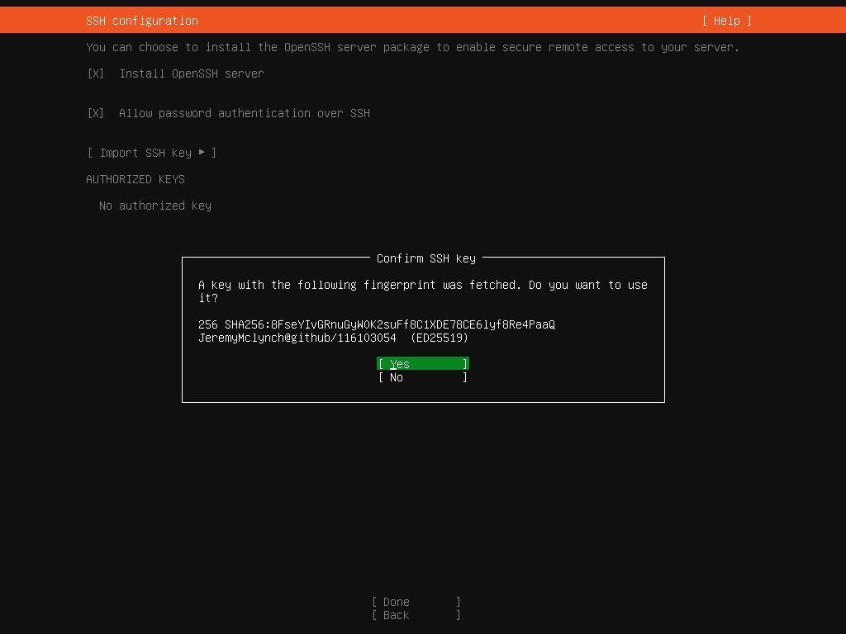
Task: Click the Allow password authentication label text
Action: 244,113
